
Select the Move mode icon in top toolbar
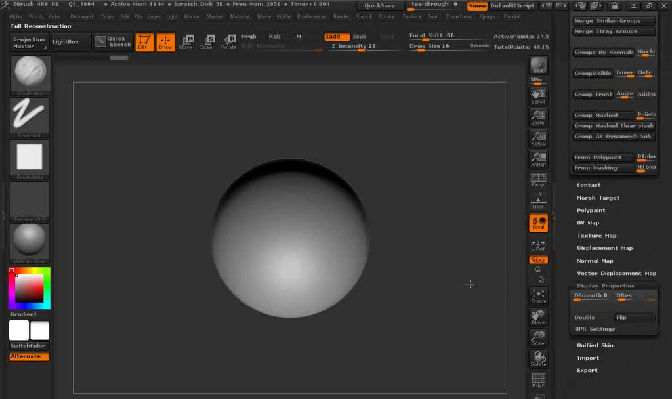pos(186,42)
